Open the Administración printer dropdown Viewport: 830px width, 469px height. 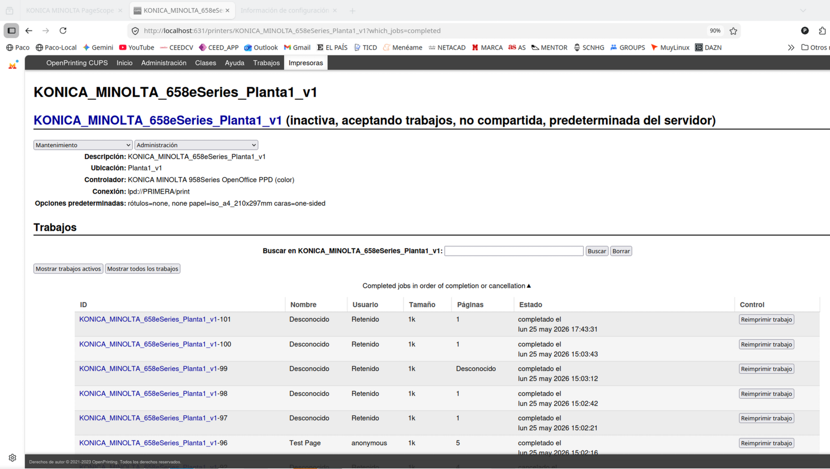pyautogui.click(x=196, y=145)
